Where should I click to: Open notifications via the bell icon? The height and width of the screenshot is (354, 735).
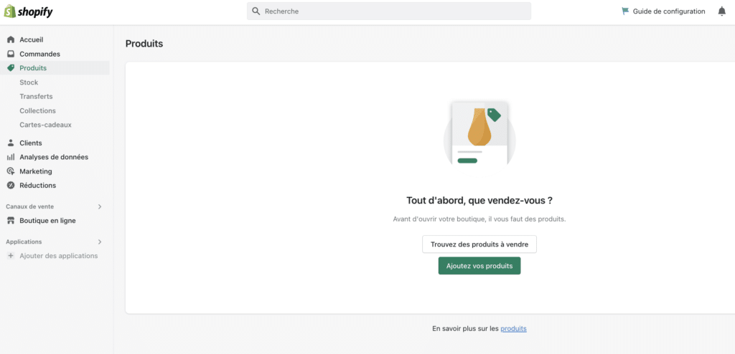pos(721,11)
